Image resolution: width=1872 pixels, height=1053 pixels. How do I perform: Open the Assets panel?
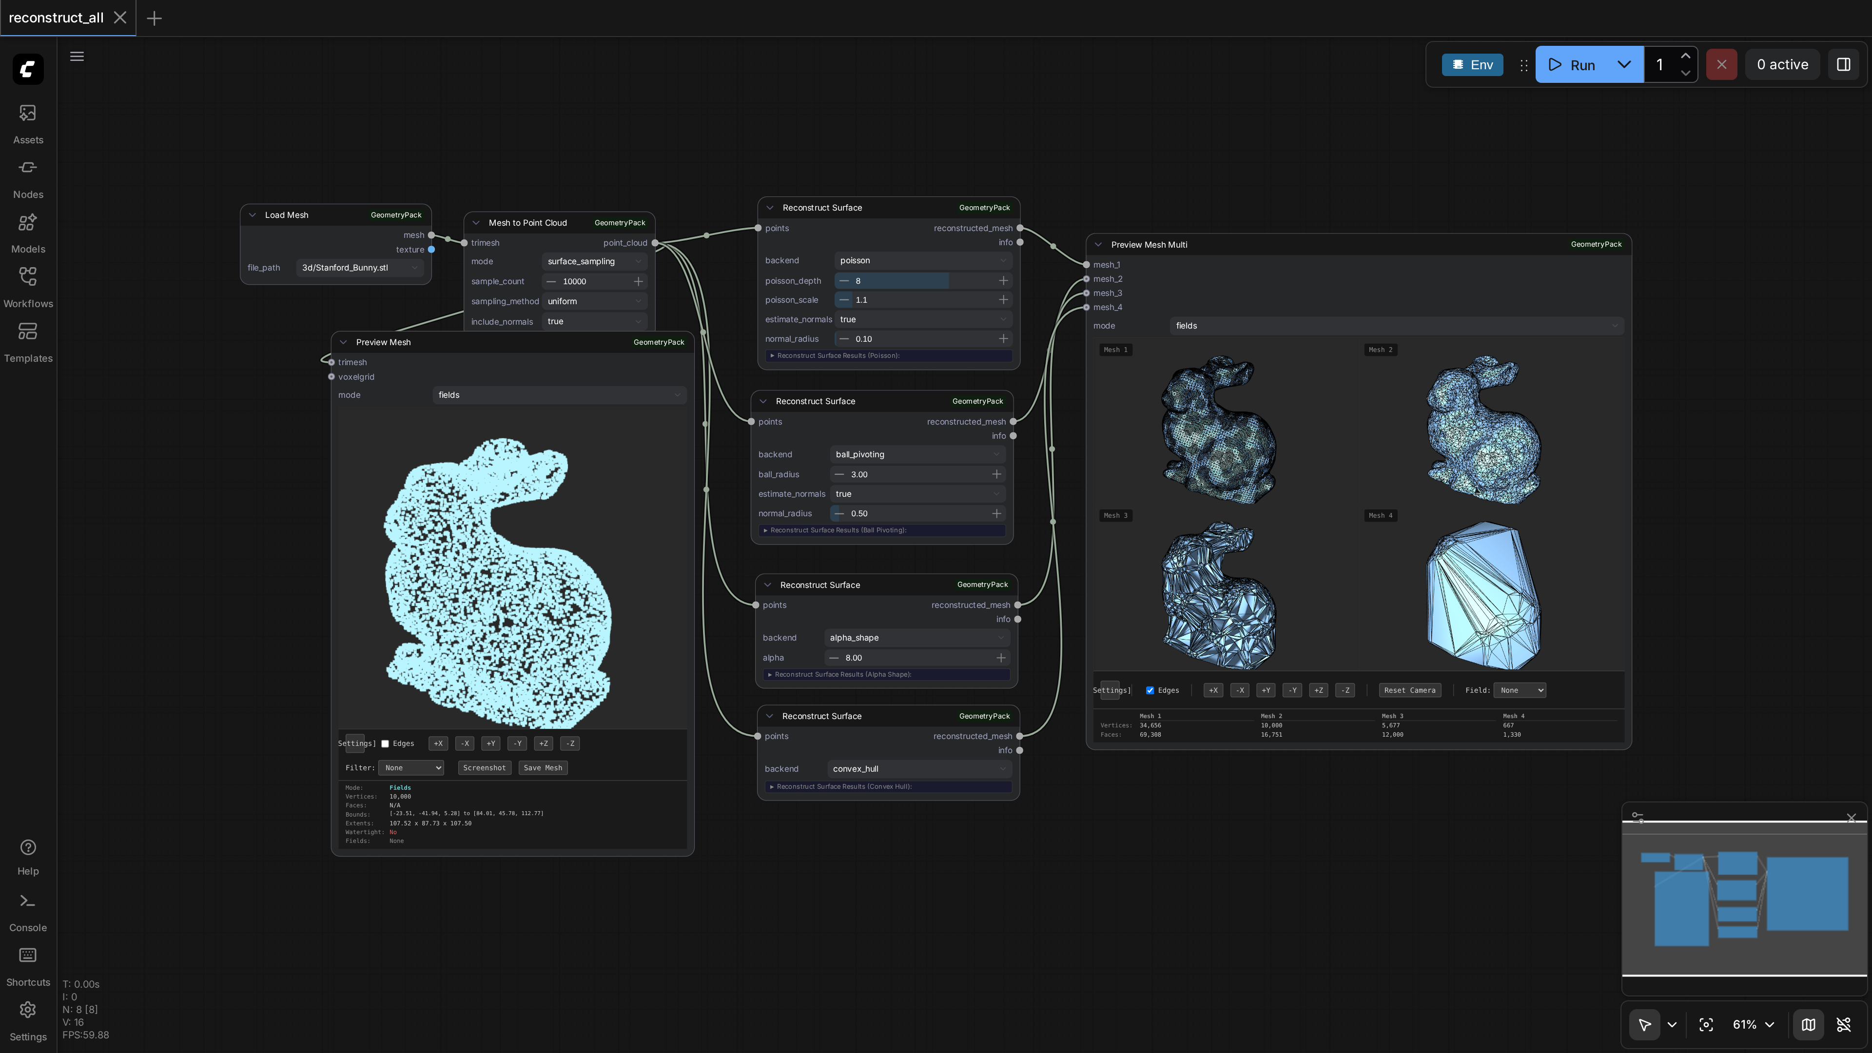pyautogui.click(x=28, y=123)
